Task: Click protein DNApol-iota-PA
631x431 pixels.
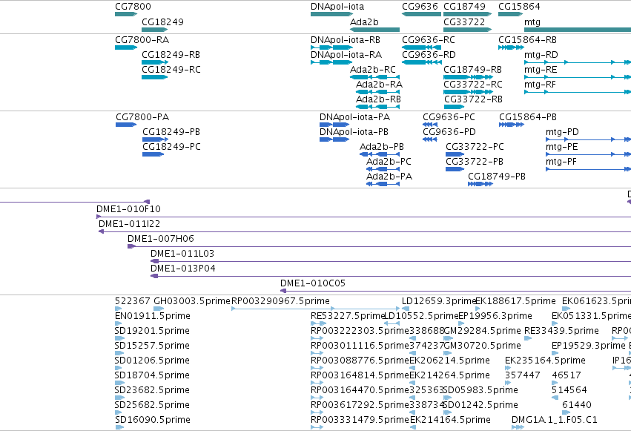Action: point(354,117)
